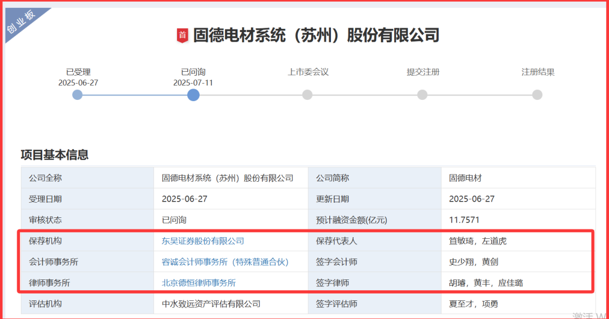Click the 签字律师 label cell
The image size is (609, 319).
click(x=374, y=283)
